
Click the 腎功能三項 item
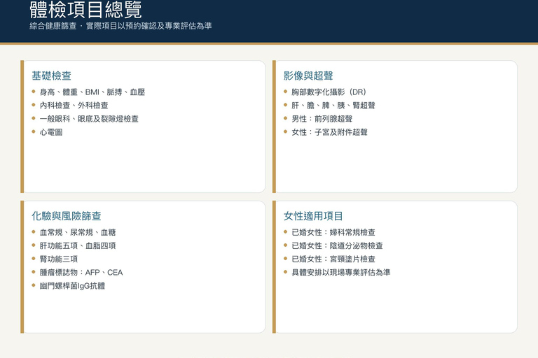coord(59,259)
